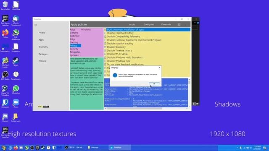Image resolution: width=269 pixels, height=151 pixels.
Task: Toggle Disable Windows Hello Biometrics checkbox
Action: [105, 57]
